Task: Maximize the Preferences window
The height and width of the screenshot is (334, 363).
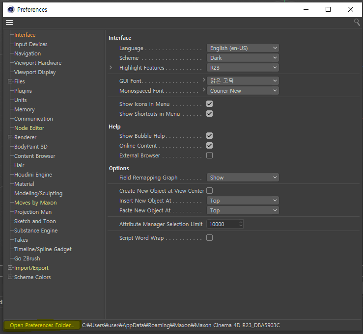Action: (x=328, y=9)
